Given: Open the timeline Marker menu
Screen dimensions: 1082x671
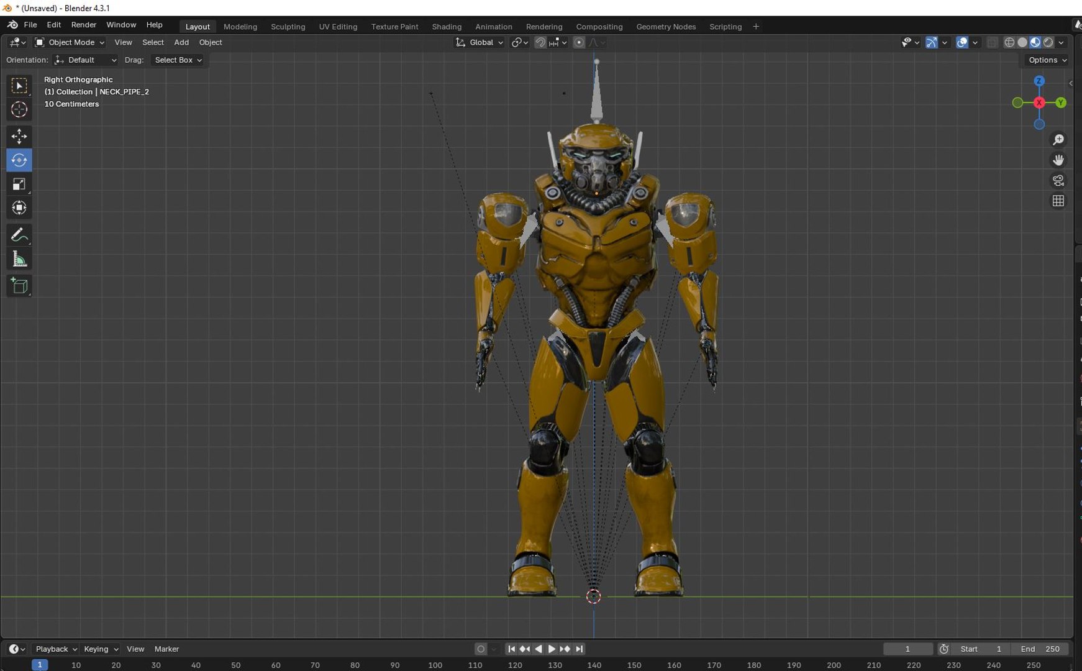Looking at the screenshot, I should tap(166, 649).
